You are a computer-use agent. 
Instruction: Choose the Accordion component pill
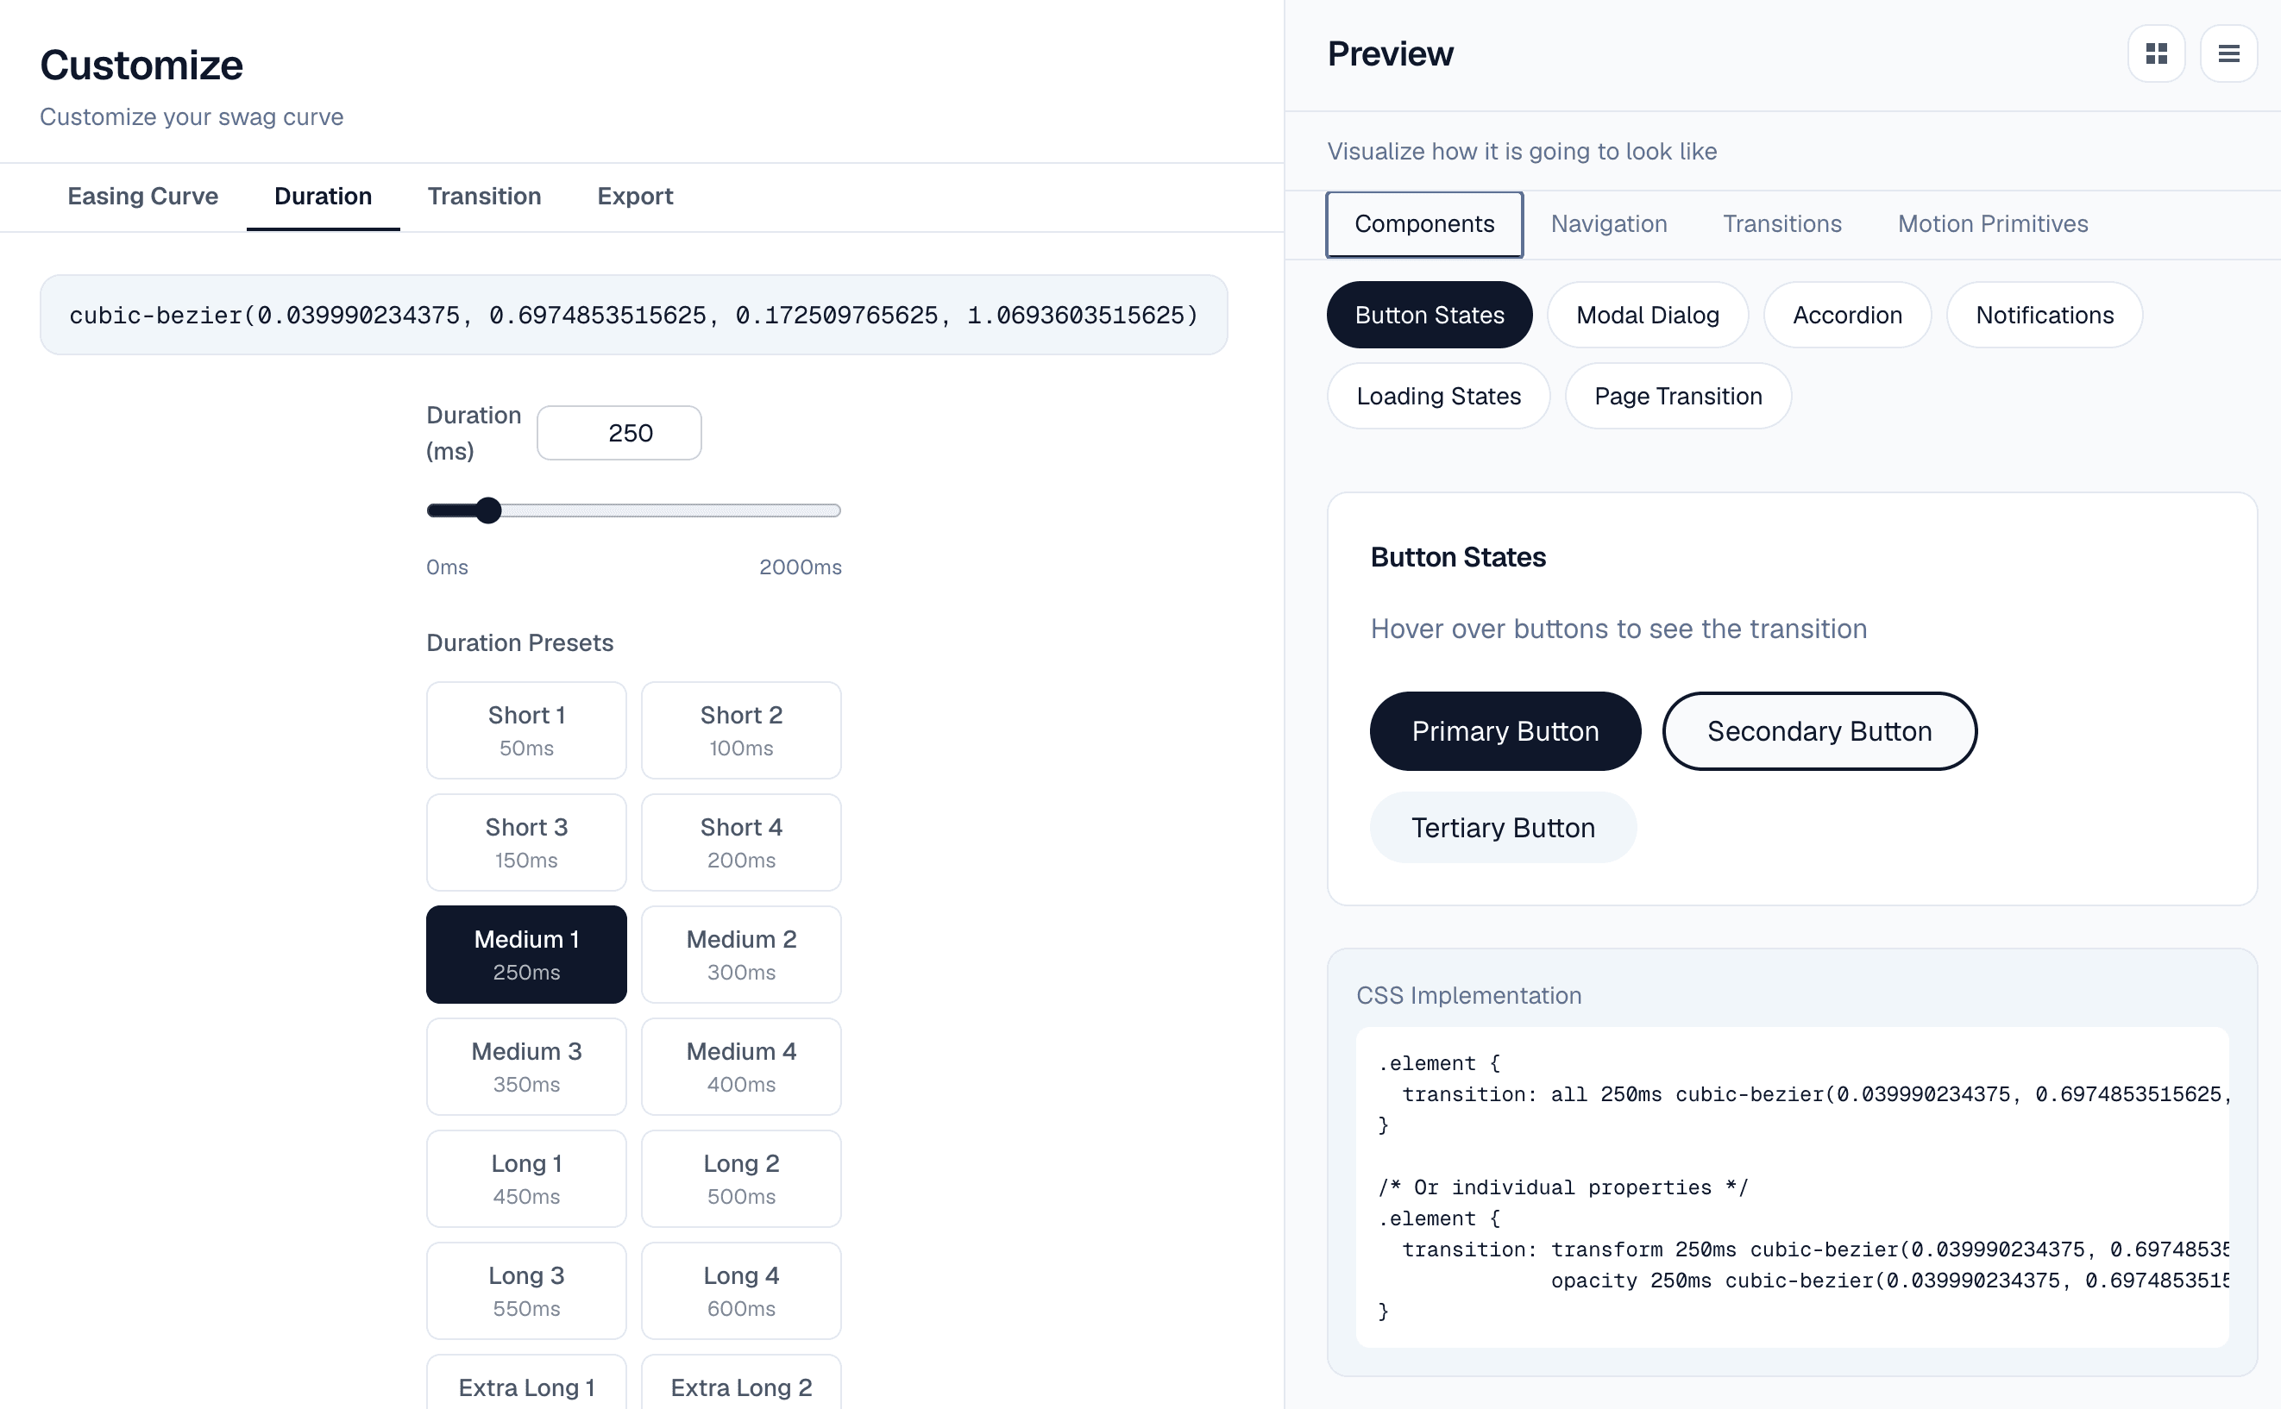[x=1846, y=315]
